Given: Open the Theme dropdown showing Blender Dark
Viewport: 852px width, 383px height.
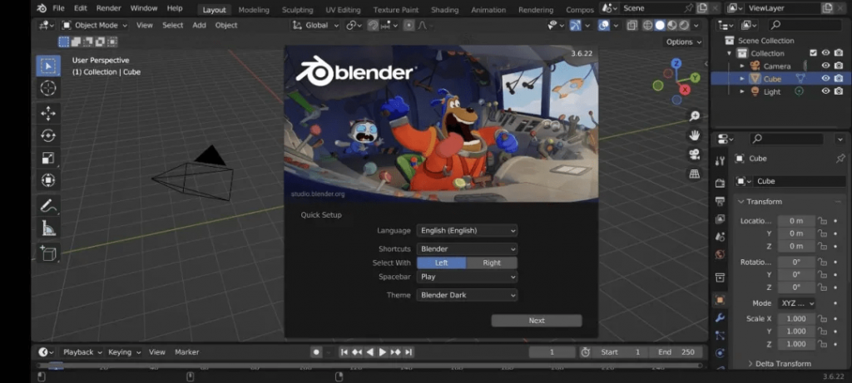Looking at the screenshot, I should click(x=467, y=295).
